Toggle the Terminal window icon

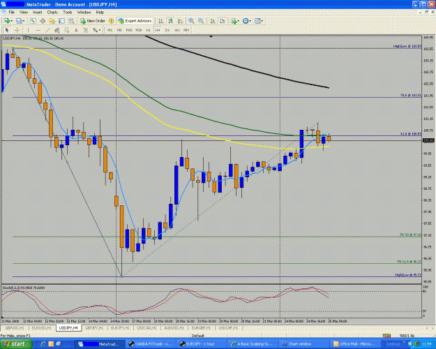(x=61, y=21)
